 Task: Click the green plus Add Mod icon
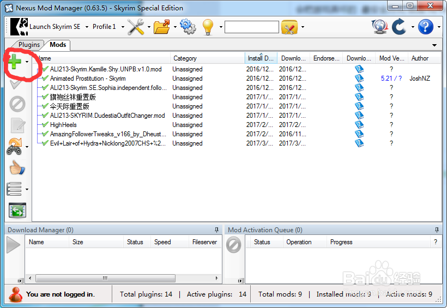[x=15, y=61]
